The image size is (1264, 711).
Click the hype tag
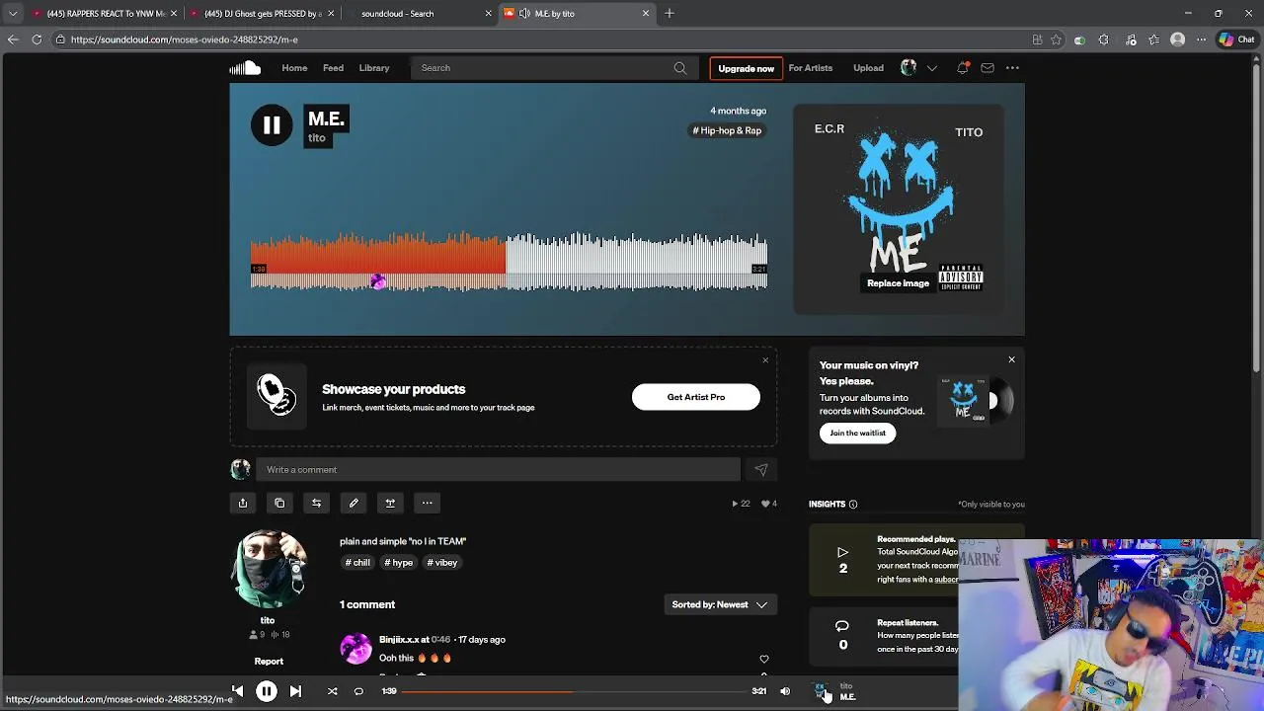pyautogui.click(x=399, y=563)
